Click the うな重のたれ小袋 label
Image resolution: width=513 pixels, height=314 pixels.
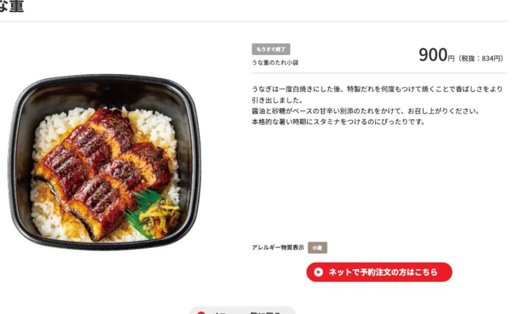[x=275, y=63]
